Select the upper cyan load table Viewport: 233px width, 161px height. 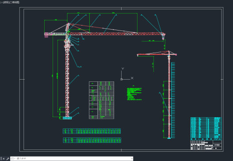click(x=92, y=131)
